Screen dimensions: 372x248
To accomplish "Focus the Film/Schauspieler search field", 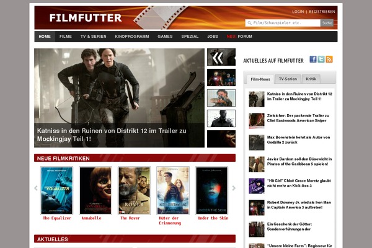I will pyautogui.click(x=283, y=23).
